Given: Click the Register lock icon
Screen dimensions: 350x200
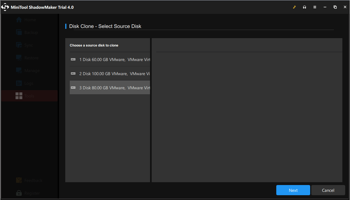Looking at the screenshot, I should (19, 193).
